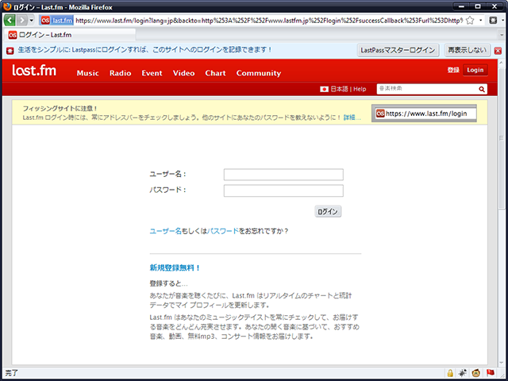Image resolution: width=508 pixels, height=381 pixels.
Task: Click the URL text in the address bar
Action: [x=268, y=21]
